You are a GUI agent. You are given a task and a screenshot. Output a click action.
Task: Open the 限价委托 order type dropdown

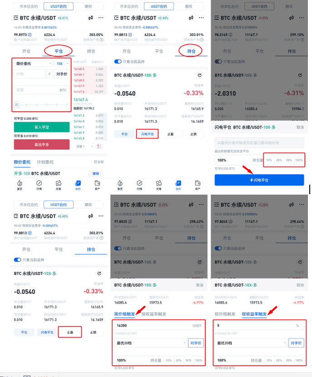(33, 64)
